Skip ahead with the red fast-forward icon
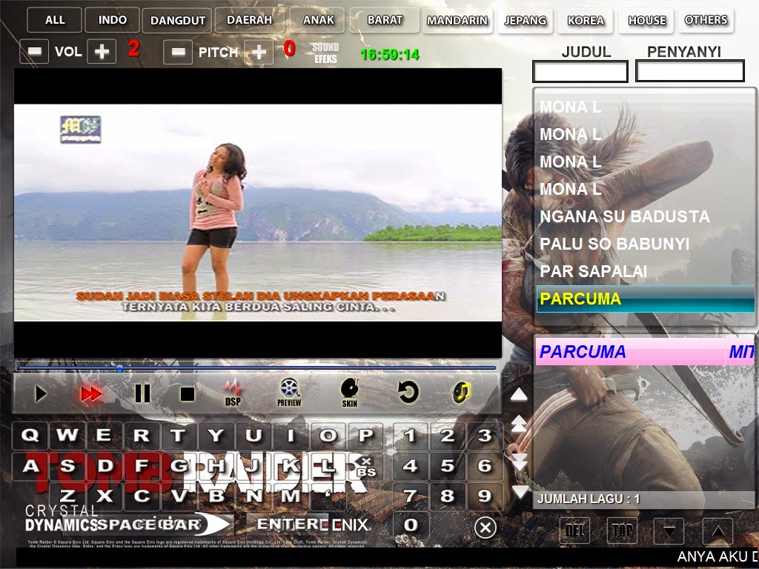The image size is (759, 569). pyautogui.click(x=91, y=394)
